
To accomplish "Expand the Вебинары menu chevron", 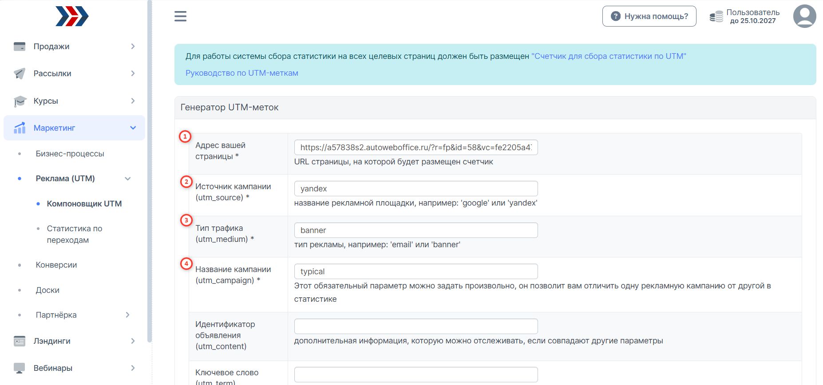I will coord(133,368).
